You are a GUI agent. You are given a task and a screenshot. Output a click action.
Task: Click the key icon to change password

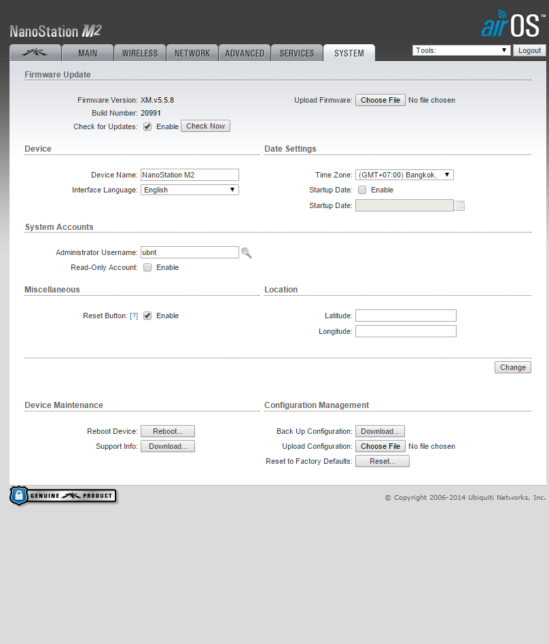pyautogui.click(x=247, y=252)
